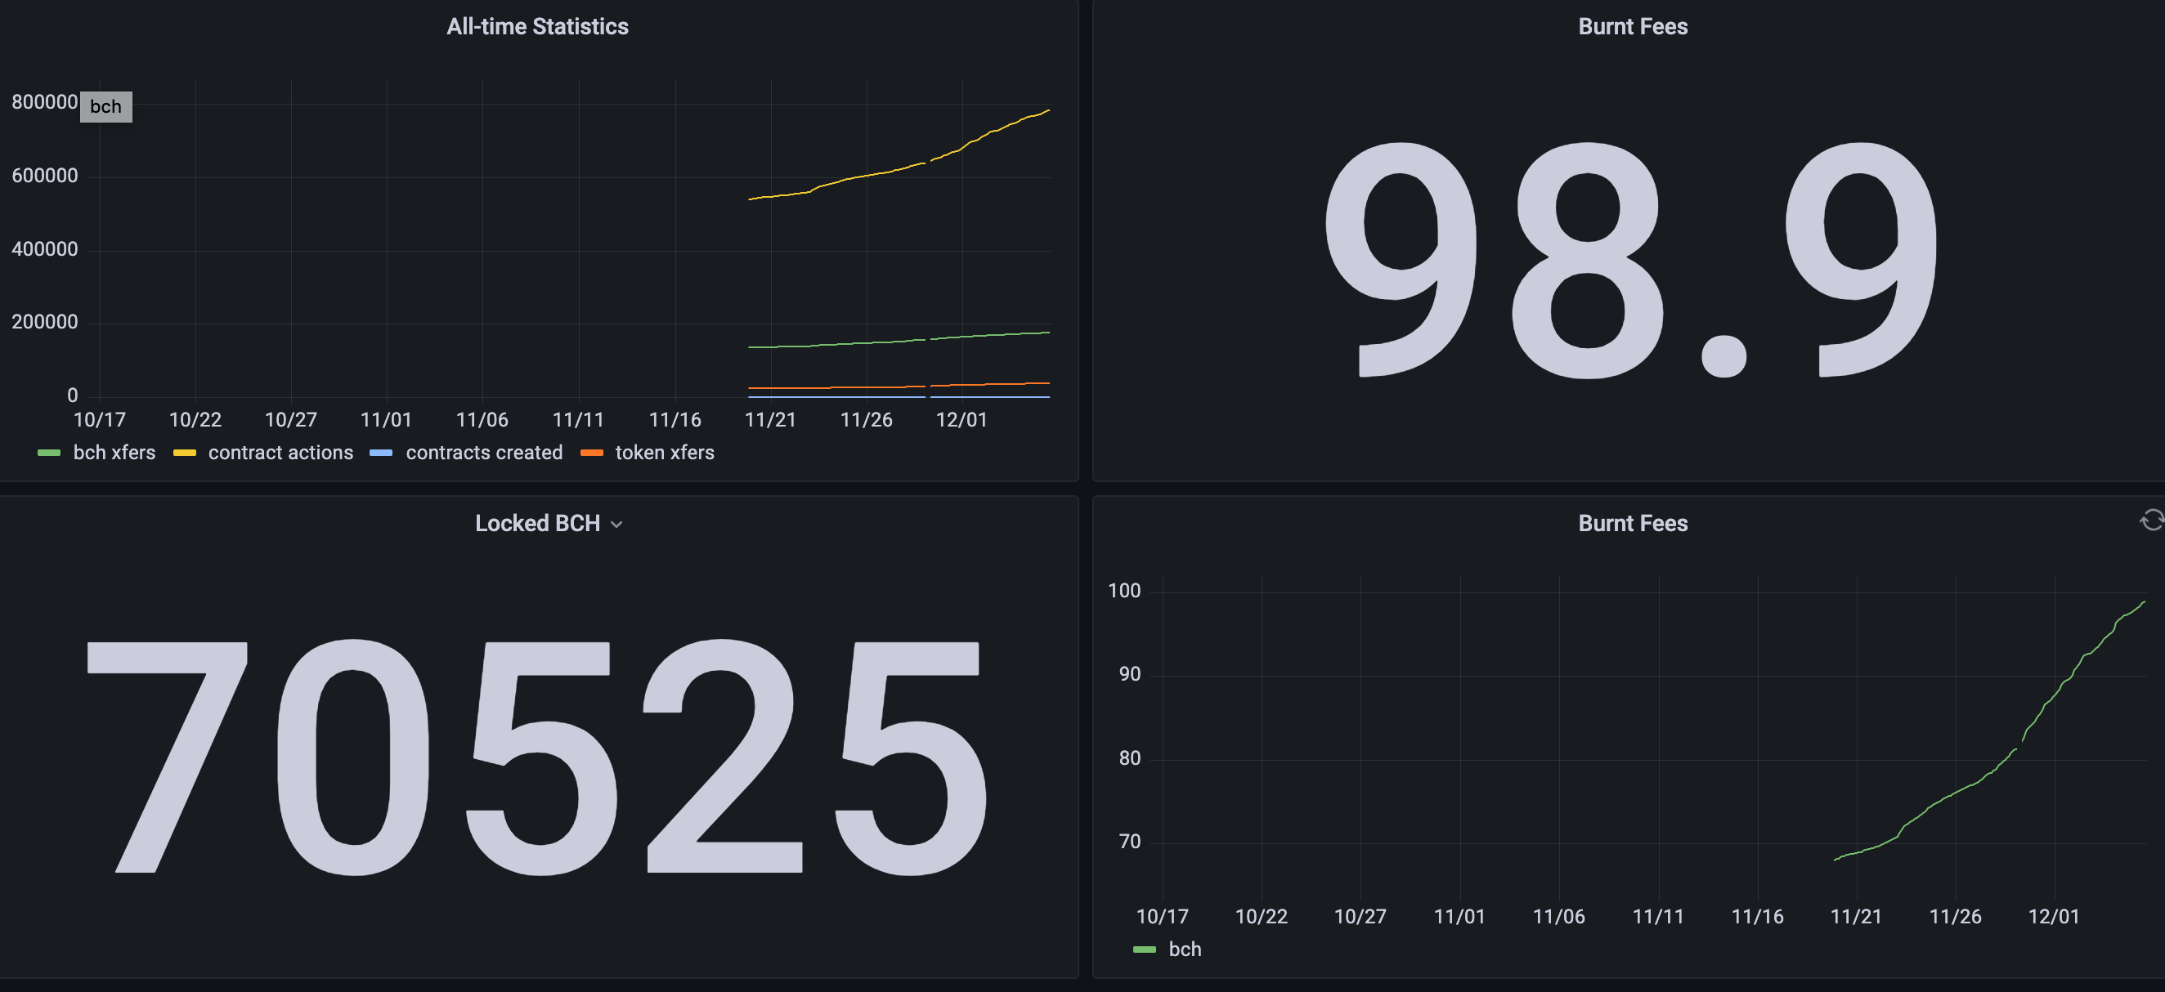Image resolution: width=2165 pixels, height=992 pixels.
Task: Click the 400000 y-axis label
Action: [44, 249]
